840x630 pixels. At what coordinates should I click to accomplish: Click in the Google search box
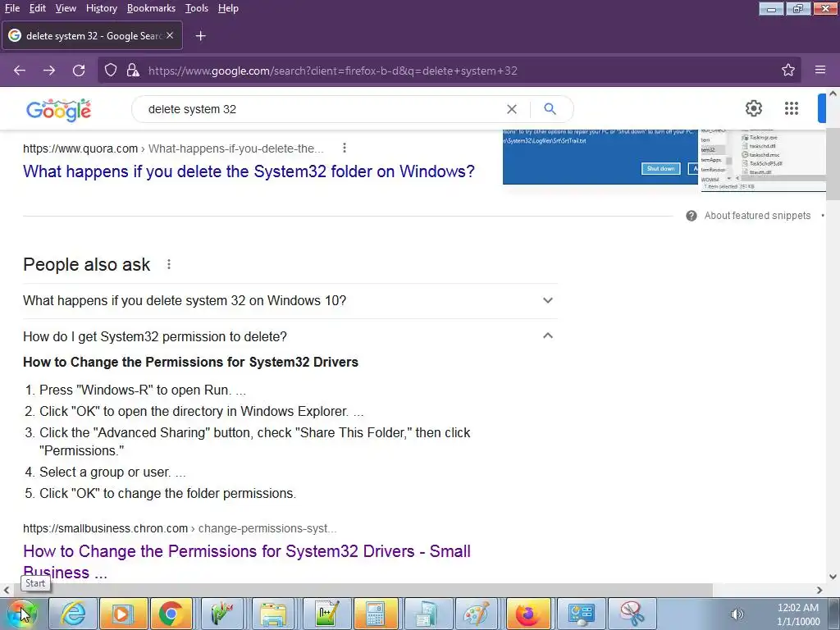coord(322,109)
